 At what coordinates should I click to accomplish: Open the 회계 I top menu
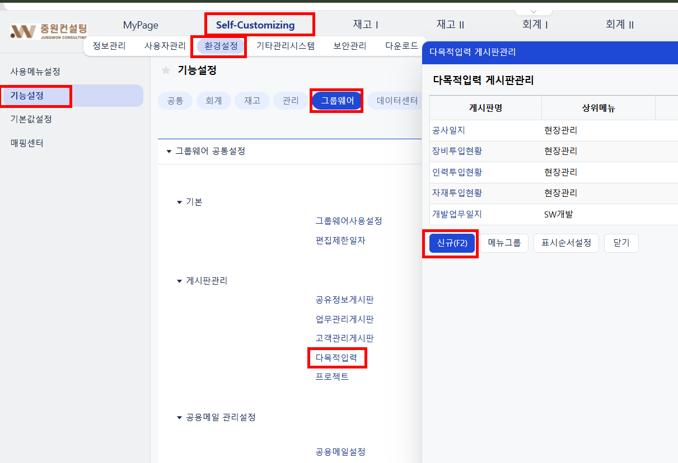pyautogui.click(x=535, y=25)
